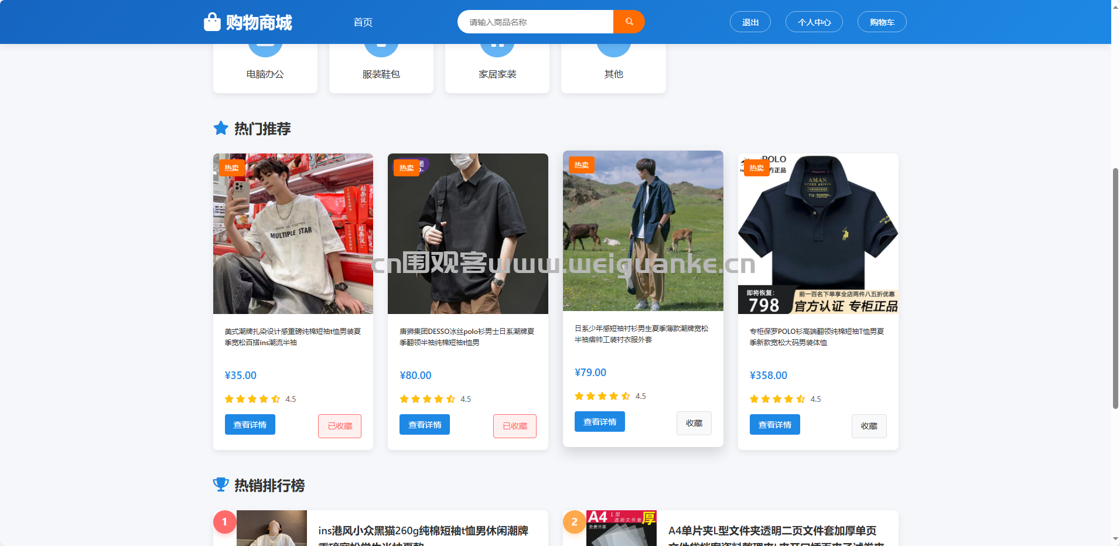Open the A4 folder ranking thumbnail
The width and height of the screenshot is (1120, 546).
pyautogui.click(x=622, y=528)
